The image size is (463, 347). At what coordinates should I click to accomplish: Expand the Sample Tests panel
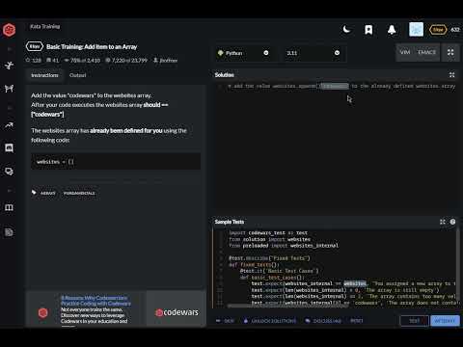(443, 222)
